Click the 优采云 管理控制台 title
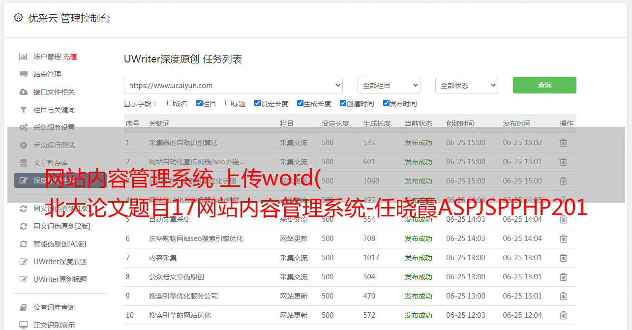The image size is (632, 330). [x=69, y=18]
